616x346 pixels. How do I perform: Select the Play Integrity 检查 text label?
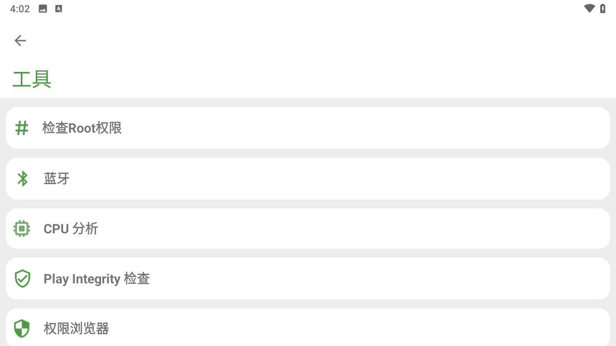click(x=97, y=279)
